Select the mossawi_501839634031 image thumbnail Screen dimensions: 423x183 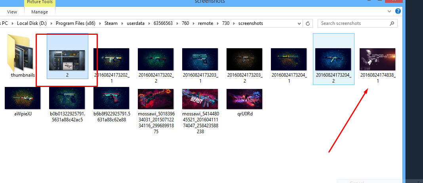[x=156, y=99]
